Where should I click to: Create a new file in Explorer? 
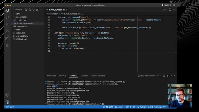coord(26,10)
